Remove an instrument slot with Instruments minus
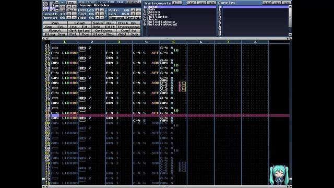This screenshot has height=188, width=334. pos(180,3)
